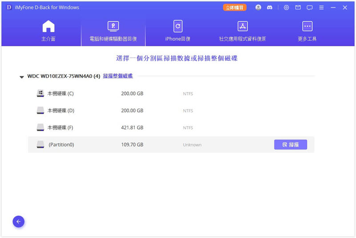Click the drive icon for 本機硬碟 (F)
This screenshot has width=356, height=238.
click(x=40, y=127)
